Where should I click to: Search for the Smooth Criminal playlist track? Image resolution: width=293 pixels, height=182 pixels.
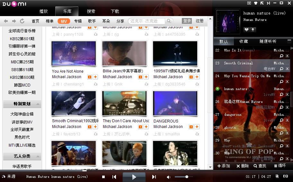tap(281, 68)
